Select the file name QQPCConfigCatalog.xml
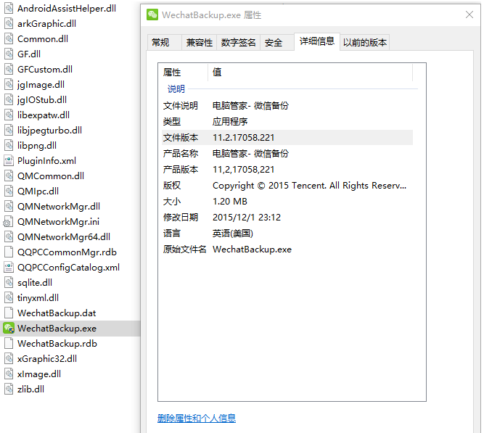This screenshot has width=484, height=433. pyautogui.click(x=68, y=268)
